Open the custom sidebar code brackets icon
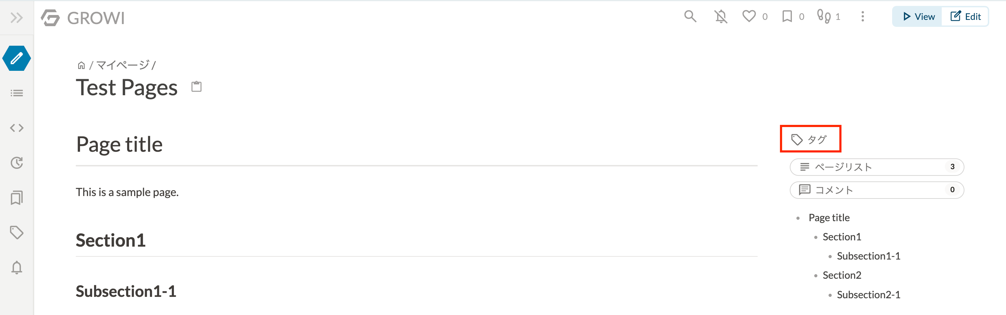The width and height of the screenshot is (1006, 315). tap(16, 128)
